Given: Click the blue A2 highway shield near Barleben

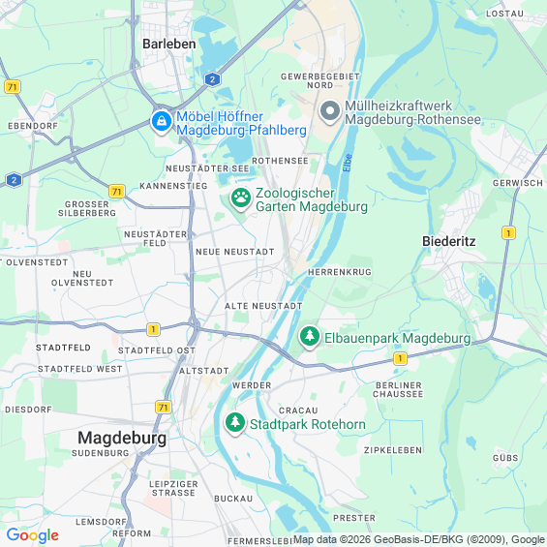Looking at the screenshot, I should pyautogui.click(x=212, y=79).
